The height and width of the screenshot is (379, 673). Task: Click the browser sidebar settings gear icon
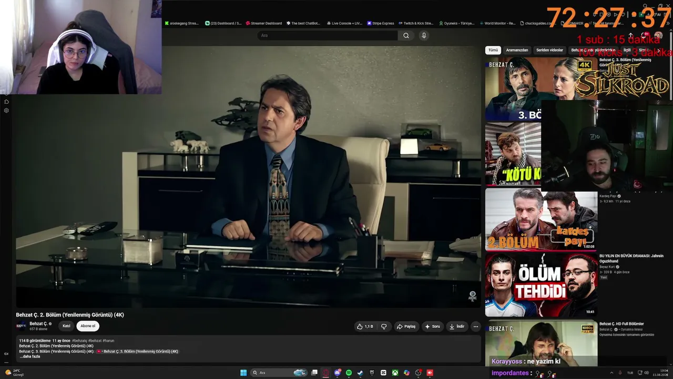6,111
